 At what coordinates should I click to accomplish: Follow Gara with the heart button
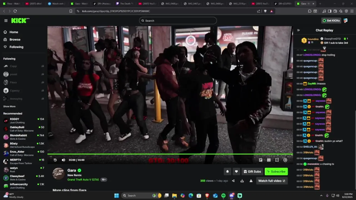[236, 172]
